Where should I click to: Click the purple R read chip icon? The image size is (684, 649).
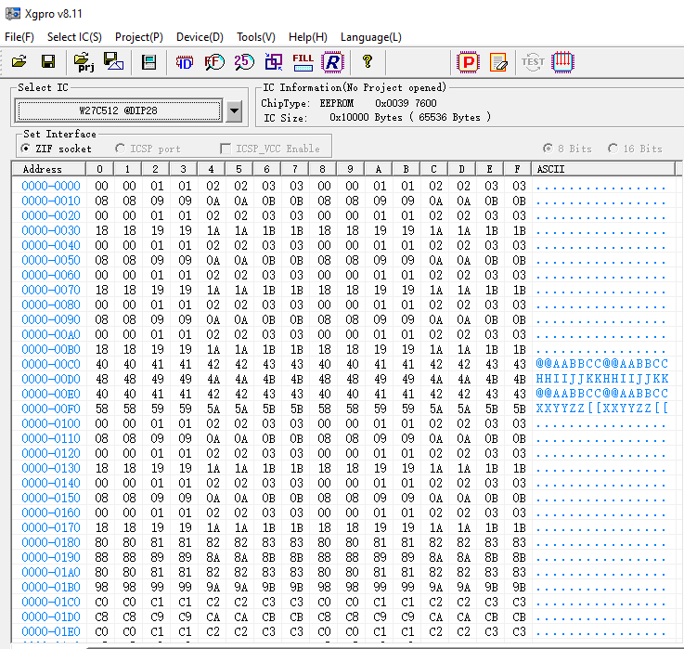point(332,62)
